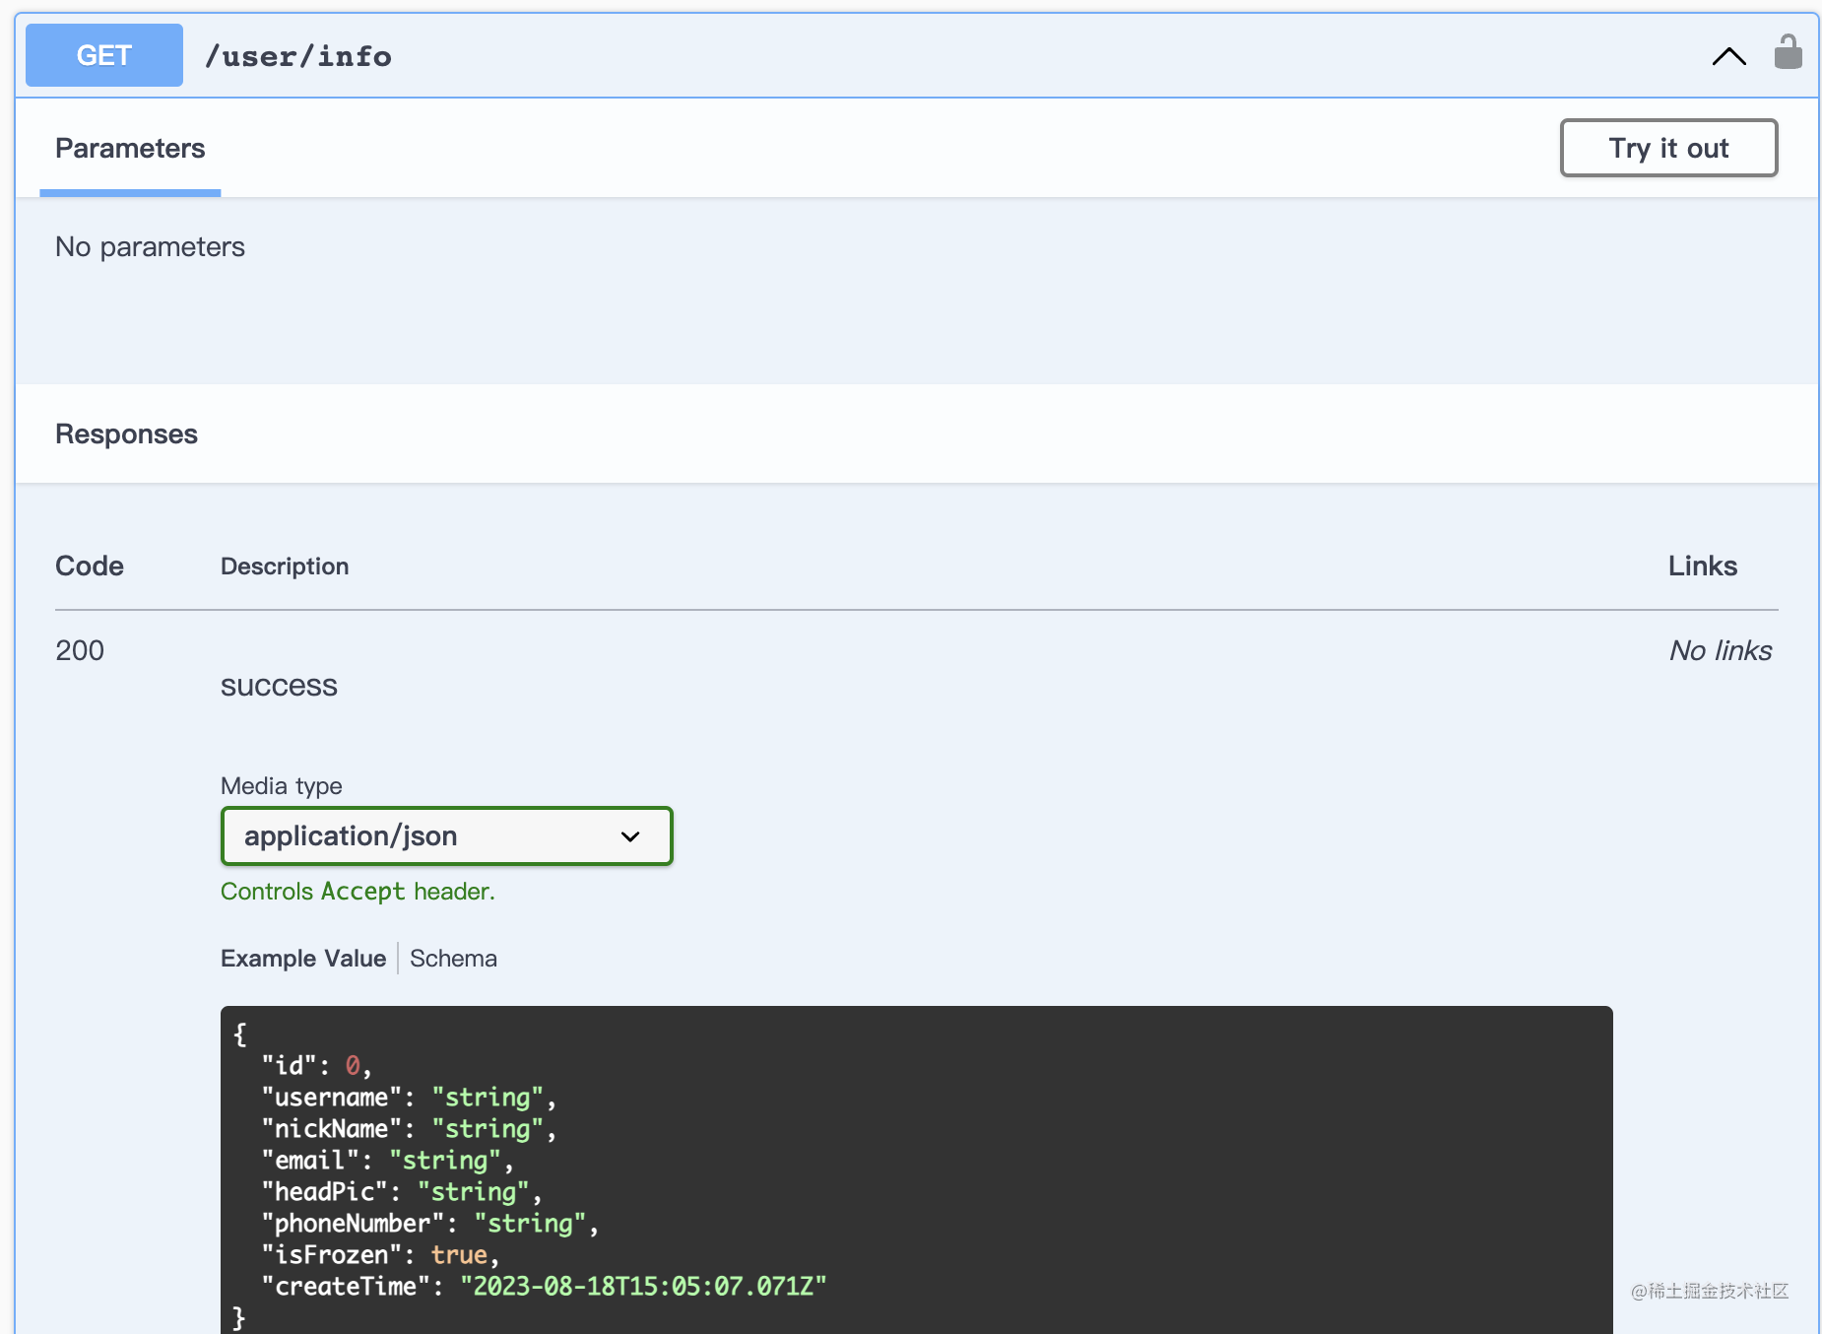This screenshot has width=1822, height=1334.
Task: Click the No parameters text
Action: 150,247
